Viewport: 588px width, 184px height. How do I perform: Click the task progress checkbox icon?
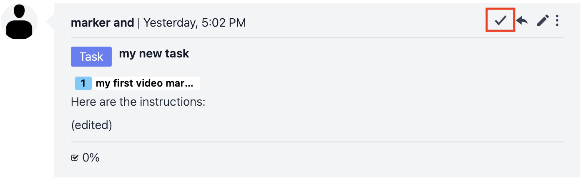click(x=75, y=158)
